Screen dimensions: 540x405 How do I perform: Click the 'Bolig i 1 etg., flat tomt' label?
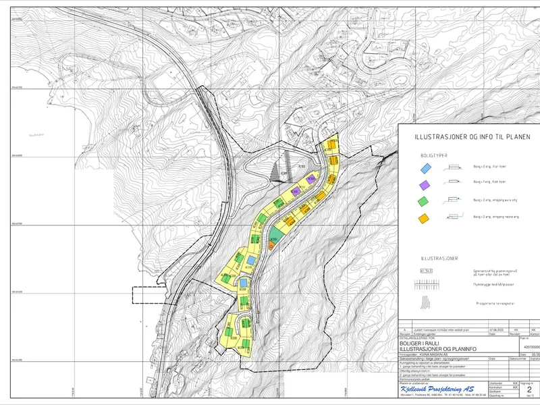click(490, 182)
